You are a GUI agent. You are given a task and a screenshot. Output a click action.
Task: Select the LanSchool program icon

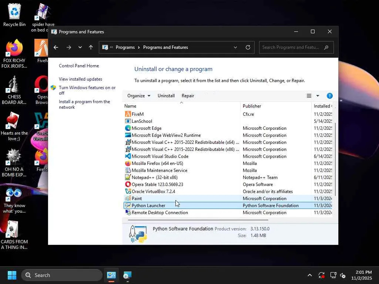point(128,121)
